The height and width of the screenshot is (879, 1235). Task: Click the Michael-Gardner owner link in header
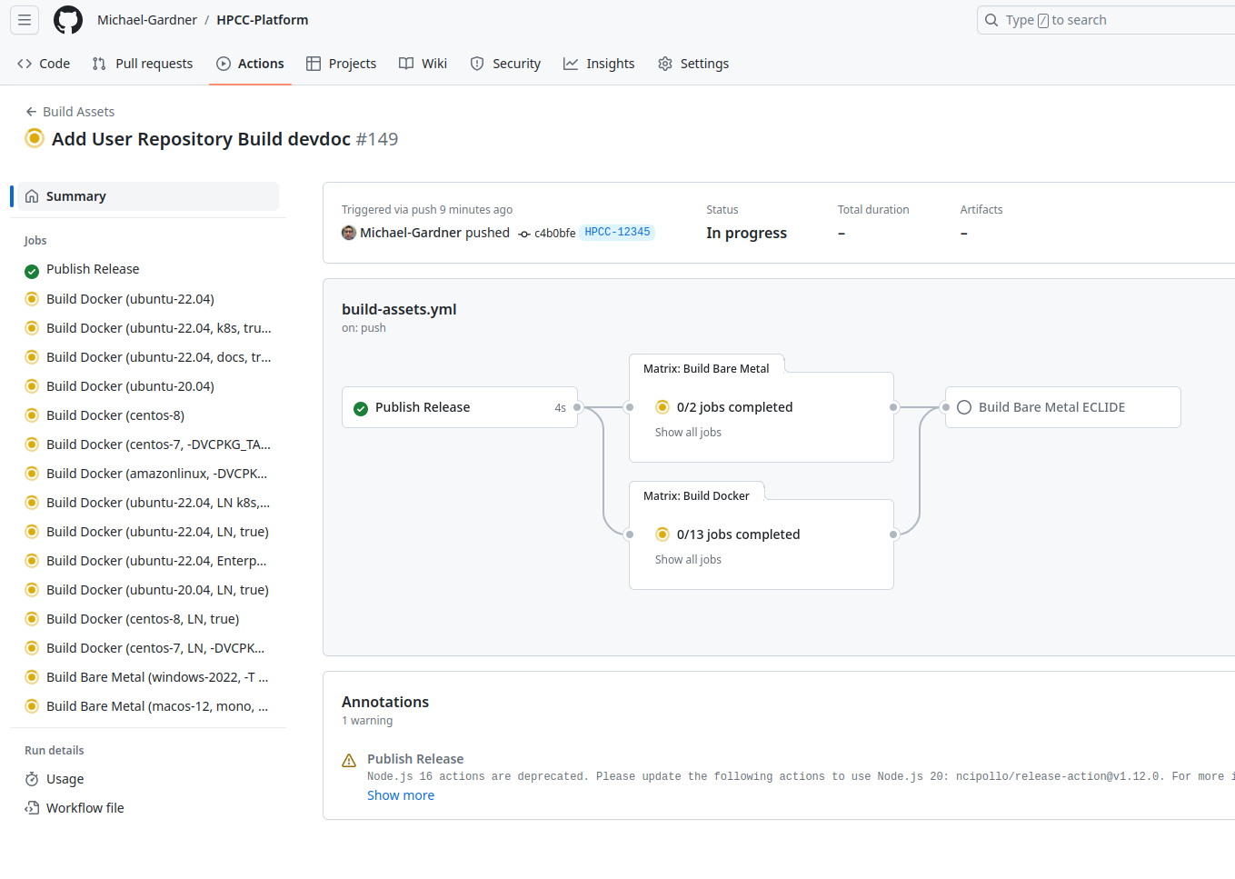(x=147, y=20)
